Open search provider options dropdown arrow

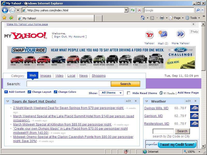click(x=203, y=10)
